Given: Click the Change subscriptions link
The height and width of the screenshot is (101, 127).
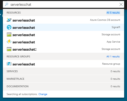Looking at the screenshot, I should point(43,94).
